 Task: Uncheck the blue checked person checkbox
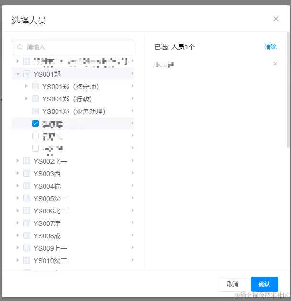35,123
